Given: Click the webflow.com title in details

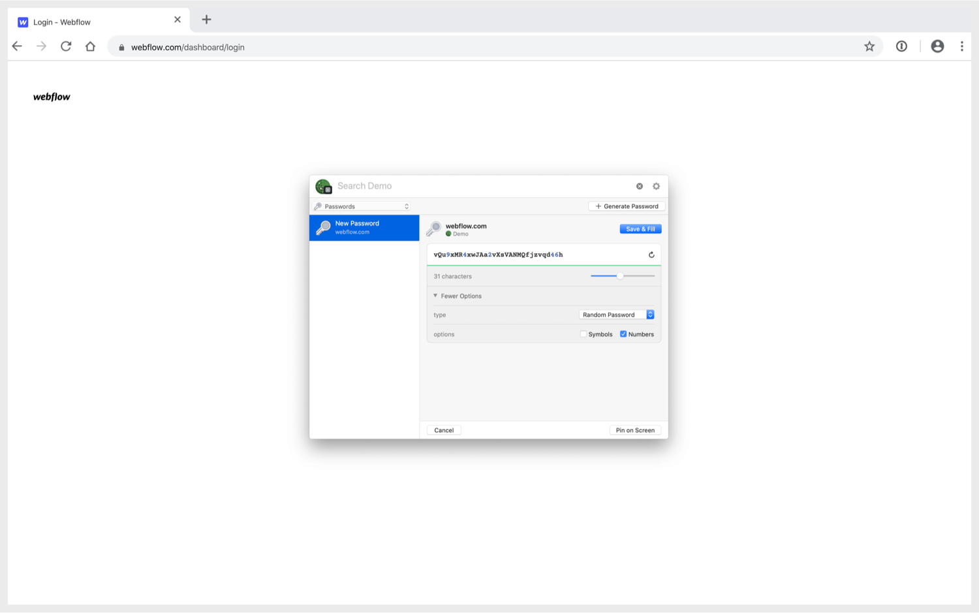Looking at the screenshot, I should point(466,226).
